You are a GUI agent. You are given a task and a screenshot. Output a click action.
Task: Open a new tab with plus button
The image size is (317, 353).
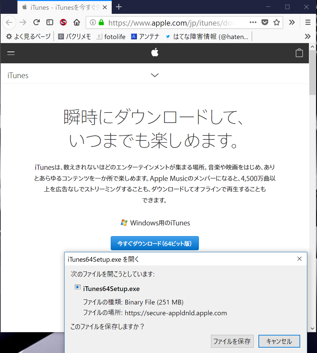pyautogui.click(x=119, y=7)
